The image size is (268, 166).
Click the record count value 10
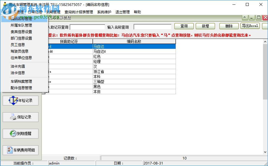[x=184, y=158]
